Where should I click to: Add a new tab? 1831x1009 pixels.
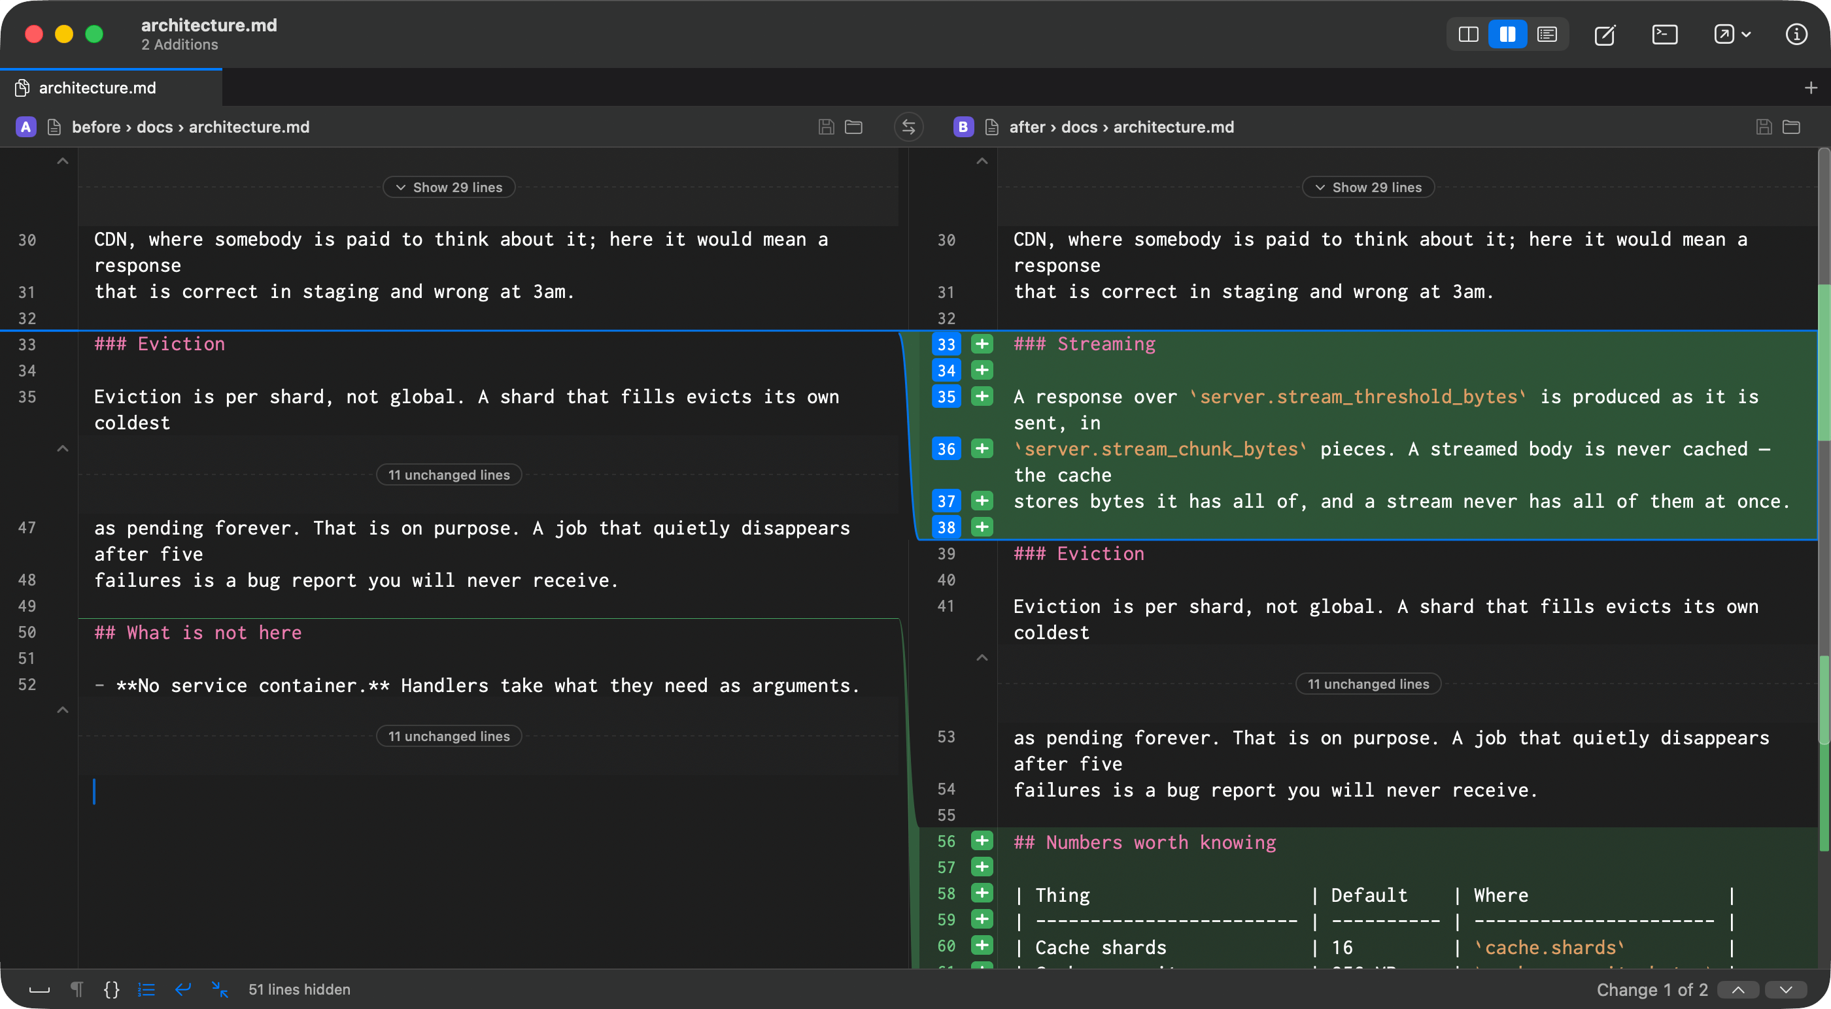pos(1810,88)
